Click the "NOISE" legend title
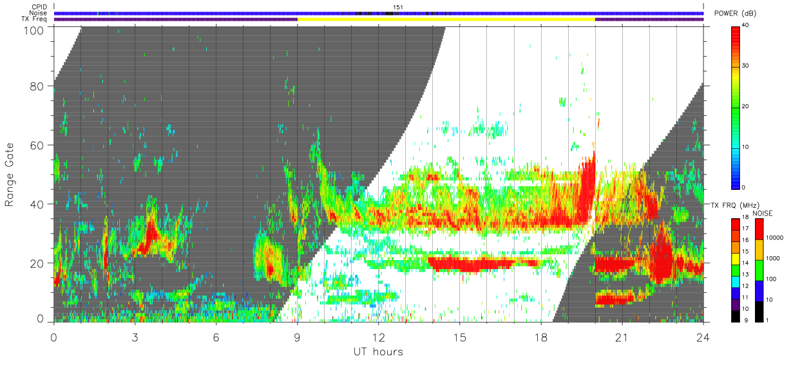Viewport: 791px width, 365px height. pos(763,212)
